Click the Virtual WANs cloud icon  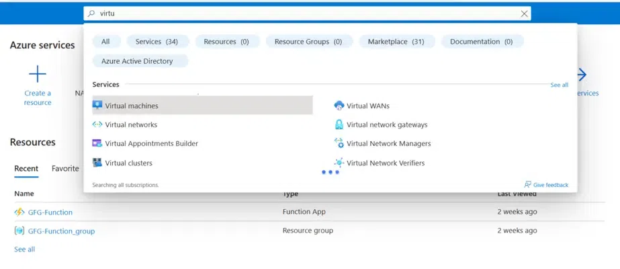[x=339, y=106]
